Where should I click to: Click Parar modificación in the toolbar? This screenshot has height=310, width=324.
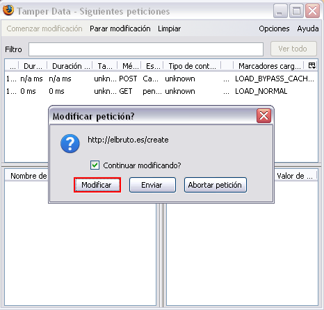tap(120, 28)
